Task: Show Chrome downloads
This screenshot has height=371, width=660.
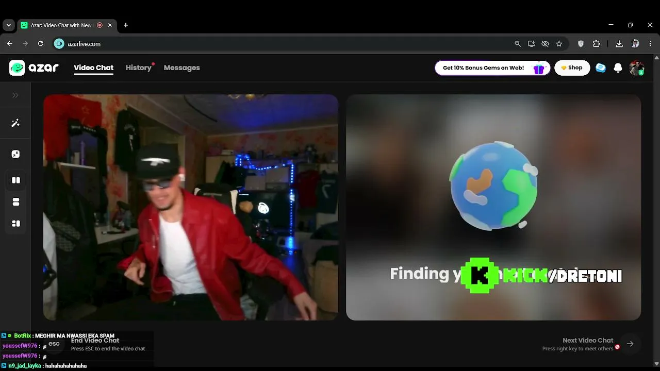Action: click(x=619, y=44)
